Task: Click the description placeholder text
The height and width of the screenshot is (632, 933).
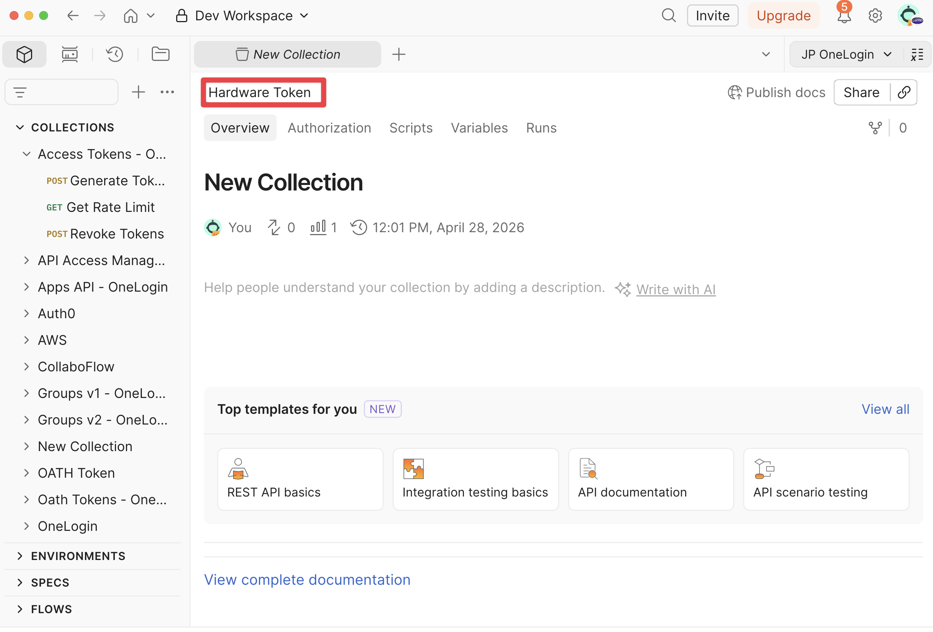Action: click(404, 287)
